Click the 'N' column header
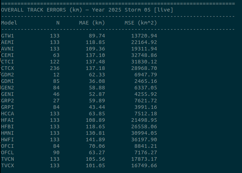Viewport: 242px width, 173px height. pos(58,23)
